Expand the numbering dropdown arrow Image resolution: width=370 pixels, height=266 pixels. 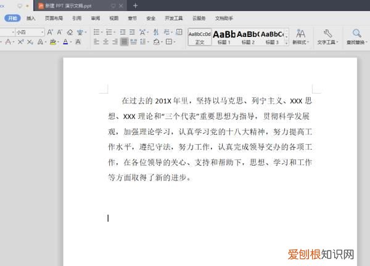coord(115,32)
